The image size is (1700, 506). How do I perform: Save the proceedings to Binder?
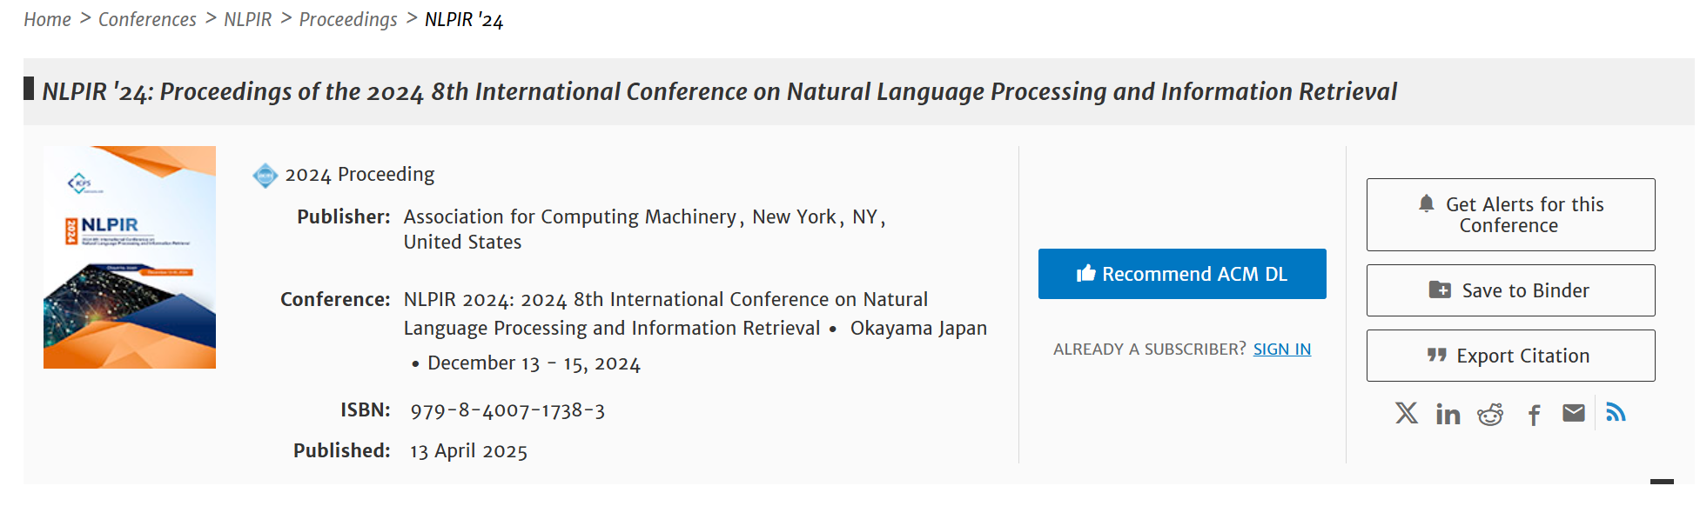pyautogui.click(x=1510, y=290)
